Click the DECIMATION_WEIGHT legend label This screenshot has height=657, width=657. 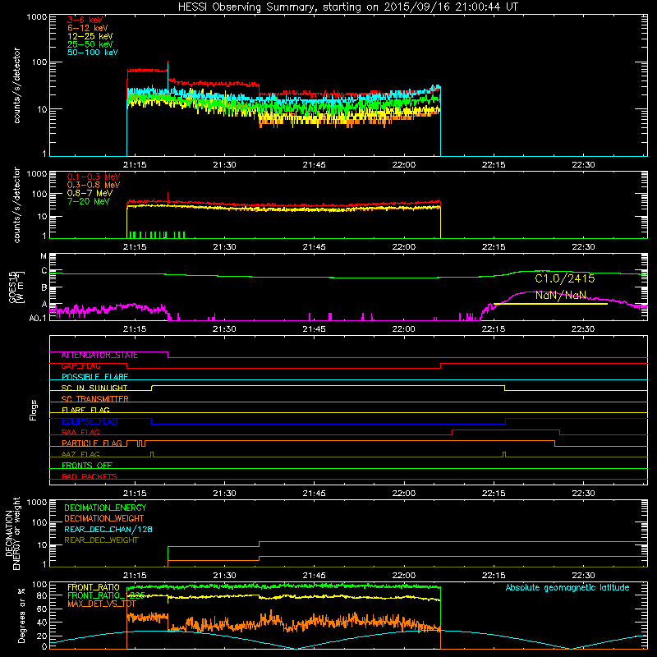(104, 519)
